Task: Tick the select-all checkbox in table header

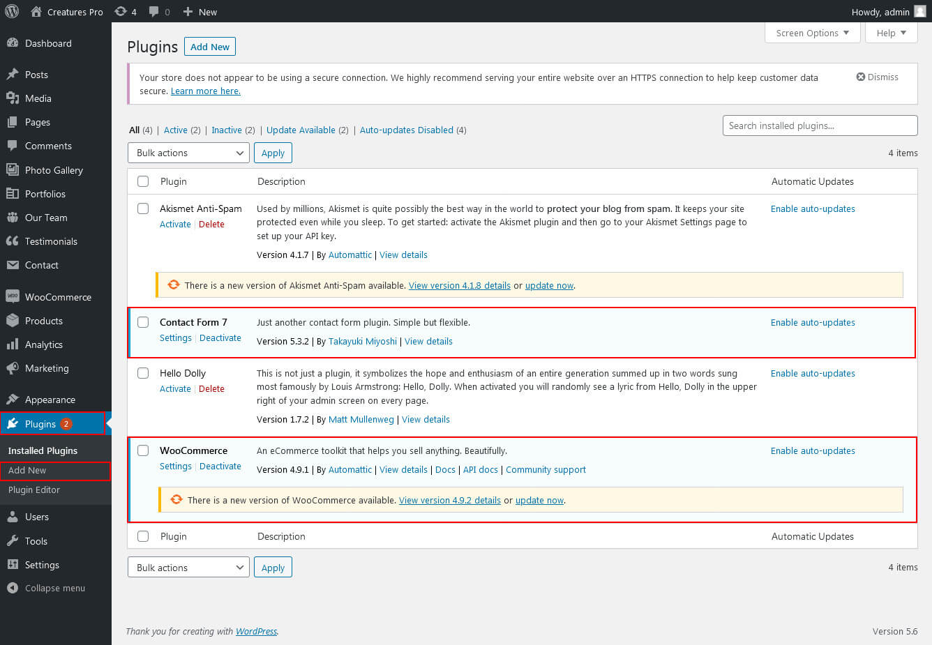Action: pyautogui.click(x=143, y=181)
